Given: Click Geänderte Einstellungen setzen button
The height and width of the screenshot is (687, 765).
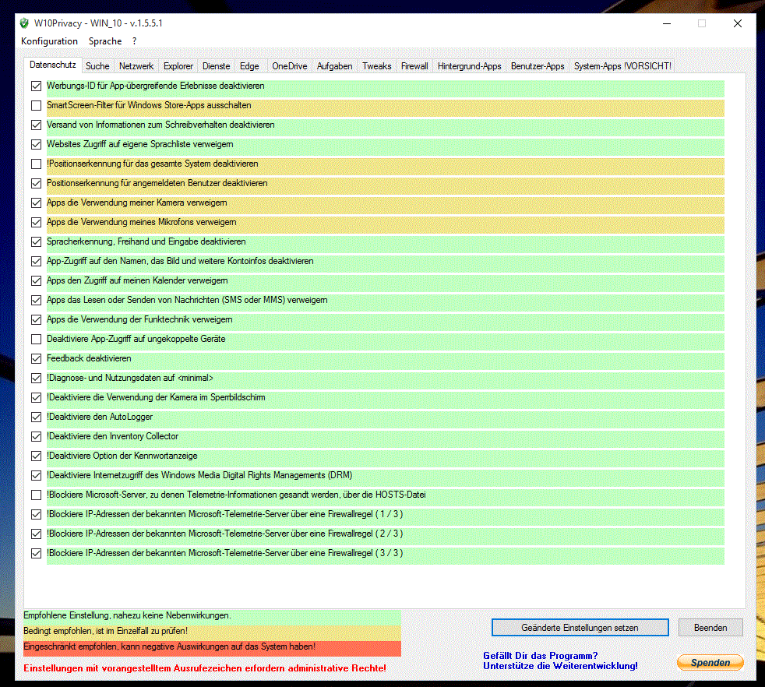Looking at the screenshot, I should (580, 628).
